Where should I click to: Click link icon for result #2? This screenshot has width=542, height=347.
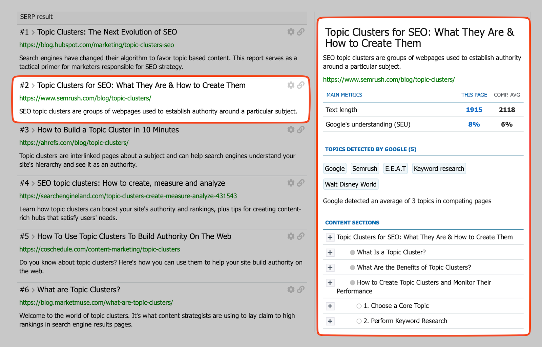(301, 85)
